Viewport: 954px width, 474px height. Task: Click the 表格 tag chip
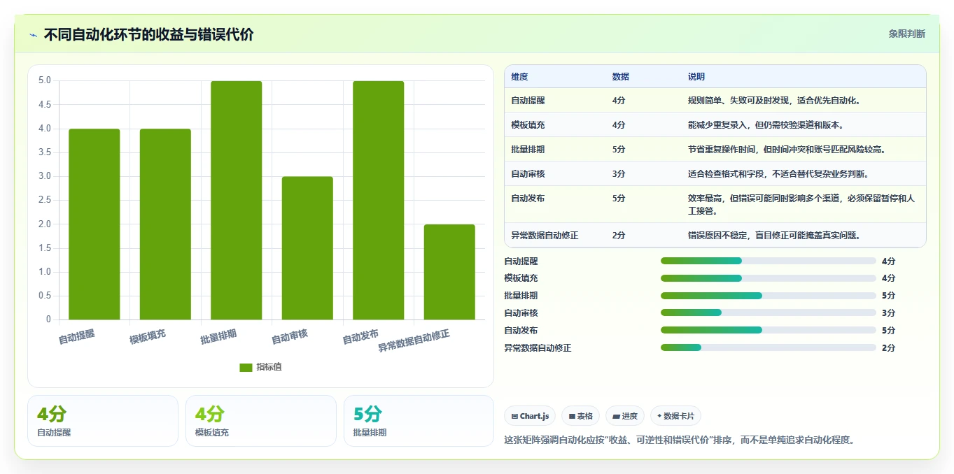coord(580,416)
